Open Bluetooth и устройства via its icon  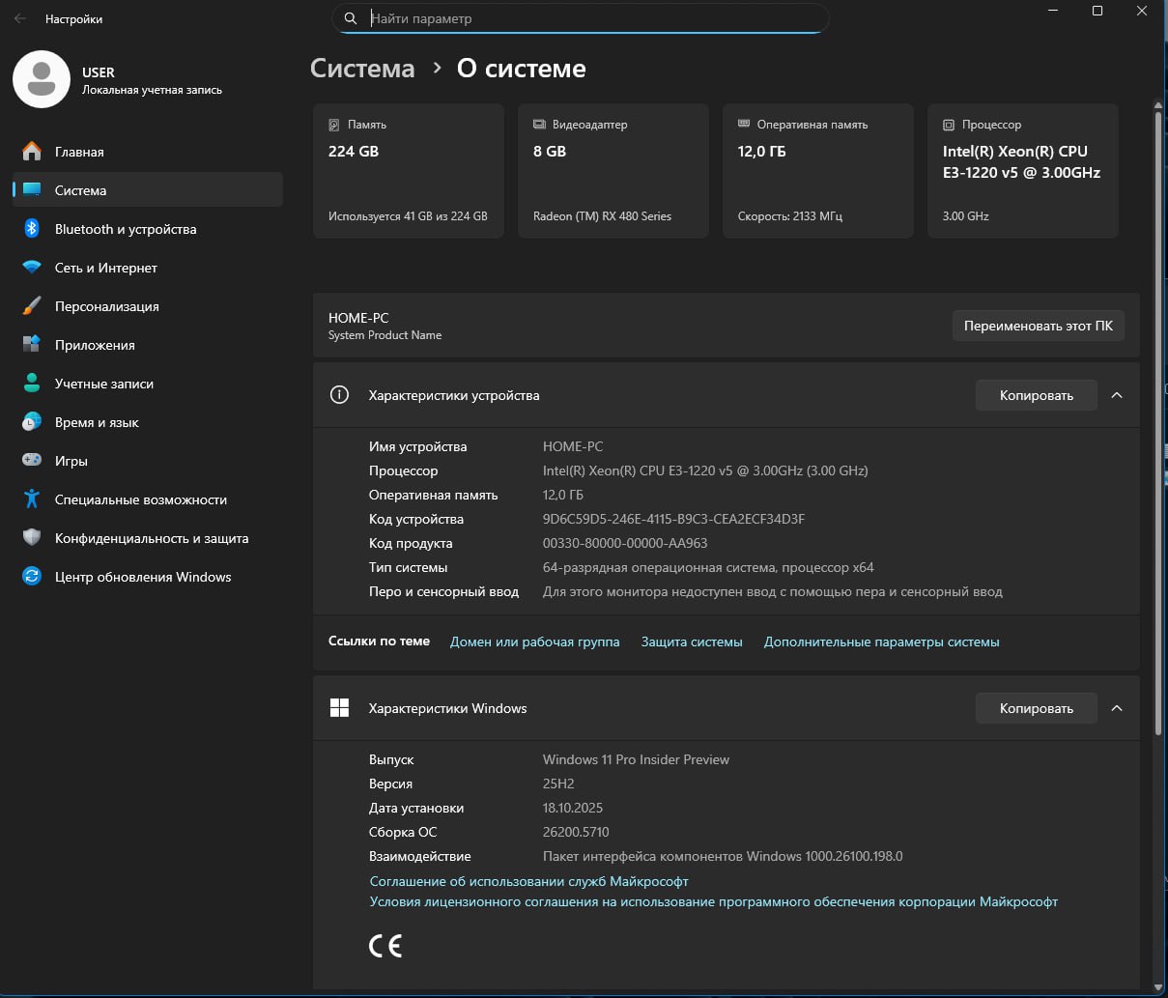coord(32,229)
